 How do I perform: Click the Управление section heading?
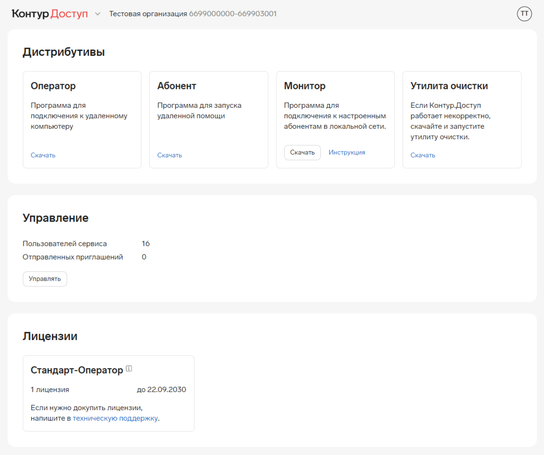coord(56,218)
